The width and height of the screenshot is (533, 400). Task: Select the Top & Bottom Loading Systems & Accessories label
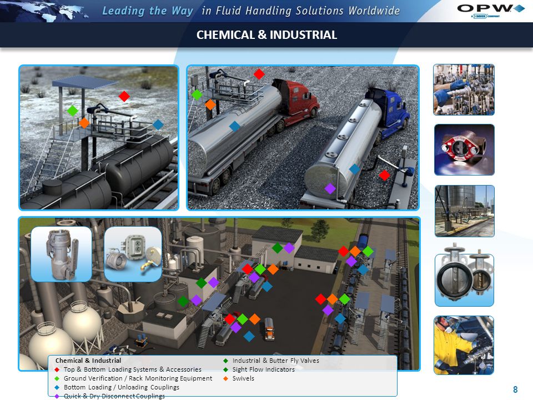(133, 369)
